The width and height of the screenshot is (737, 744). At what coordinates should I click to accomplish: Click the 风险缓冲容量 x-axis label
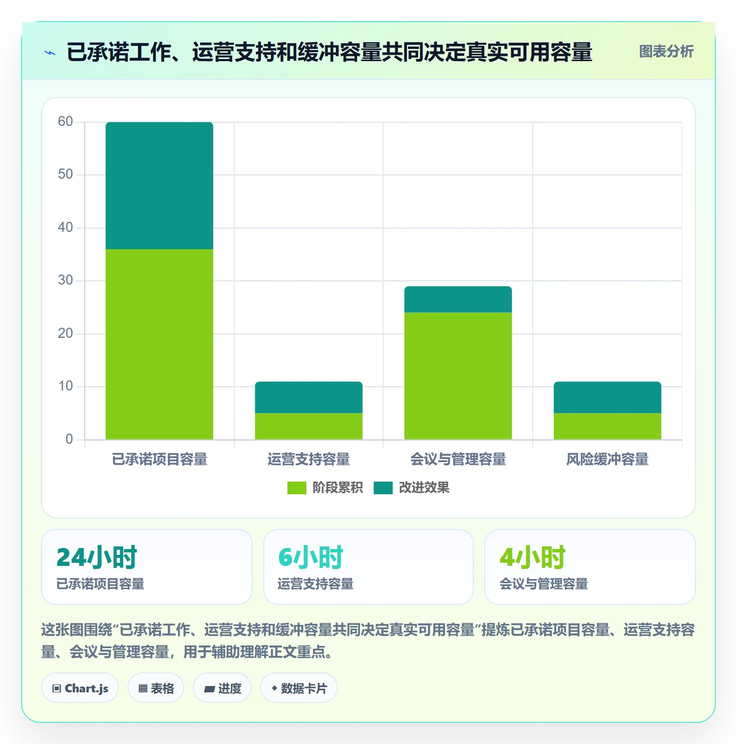[607, 459]
